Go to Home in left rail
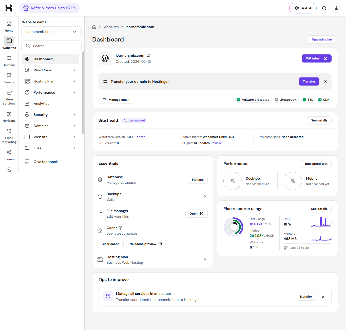The image size is (346, 330). (x=9, y=27)
